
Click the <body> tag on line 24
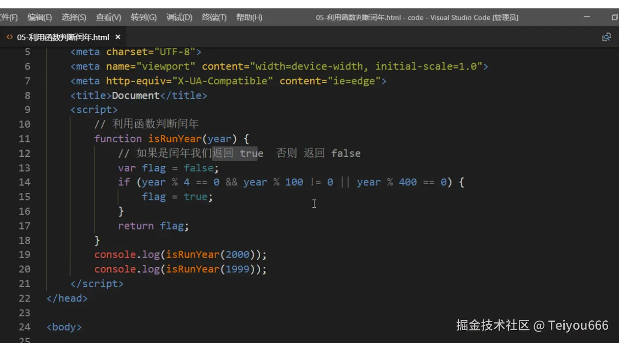click(x=64, y=327)
